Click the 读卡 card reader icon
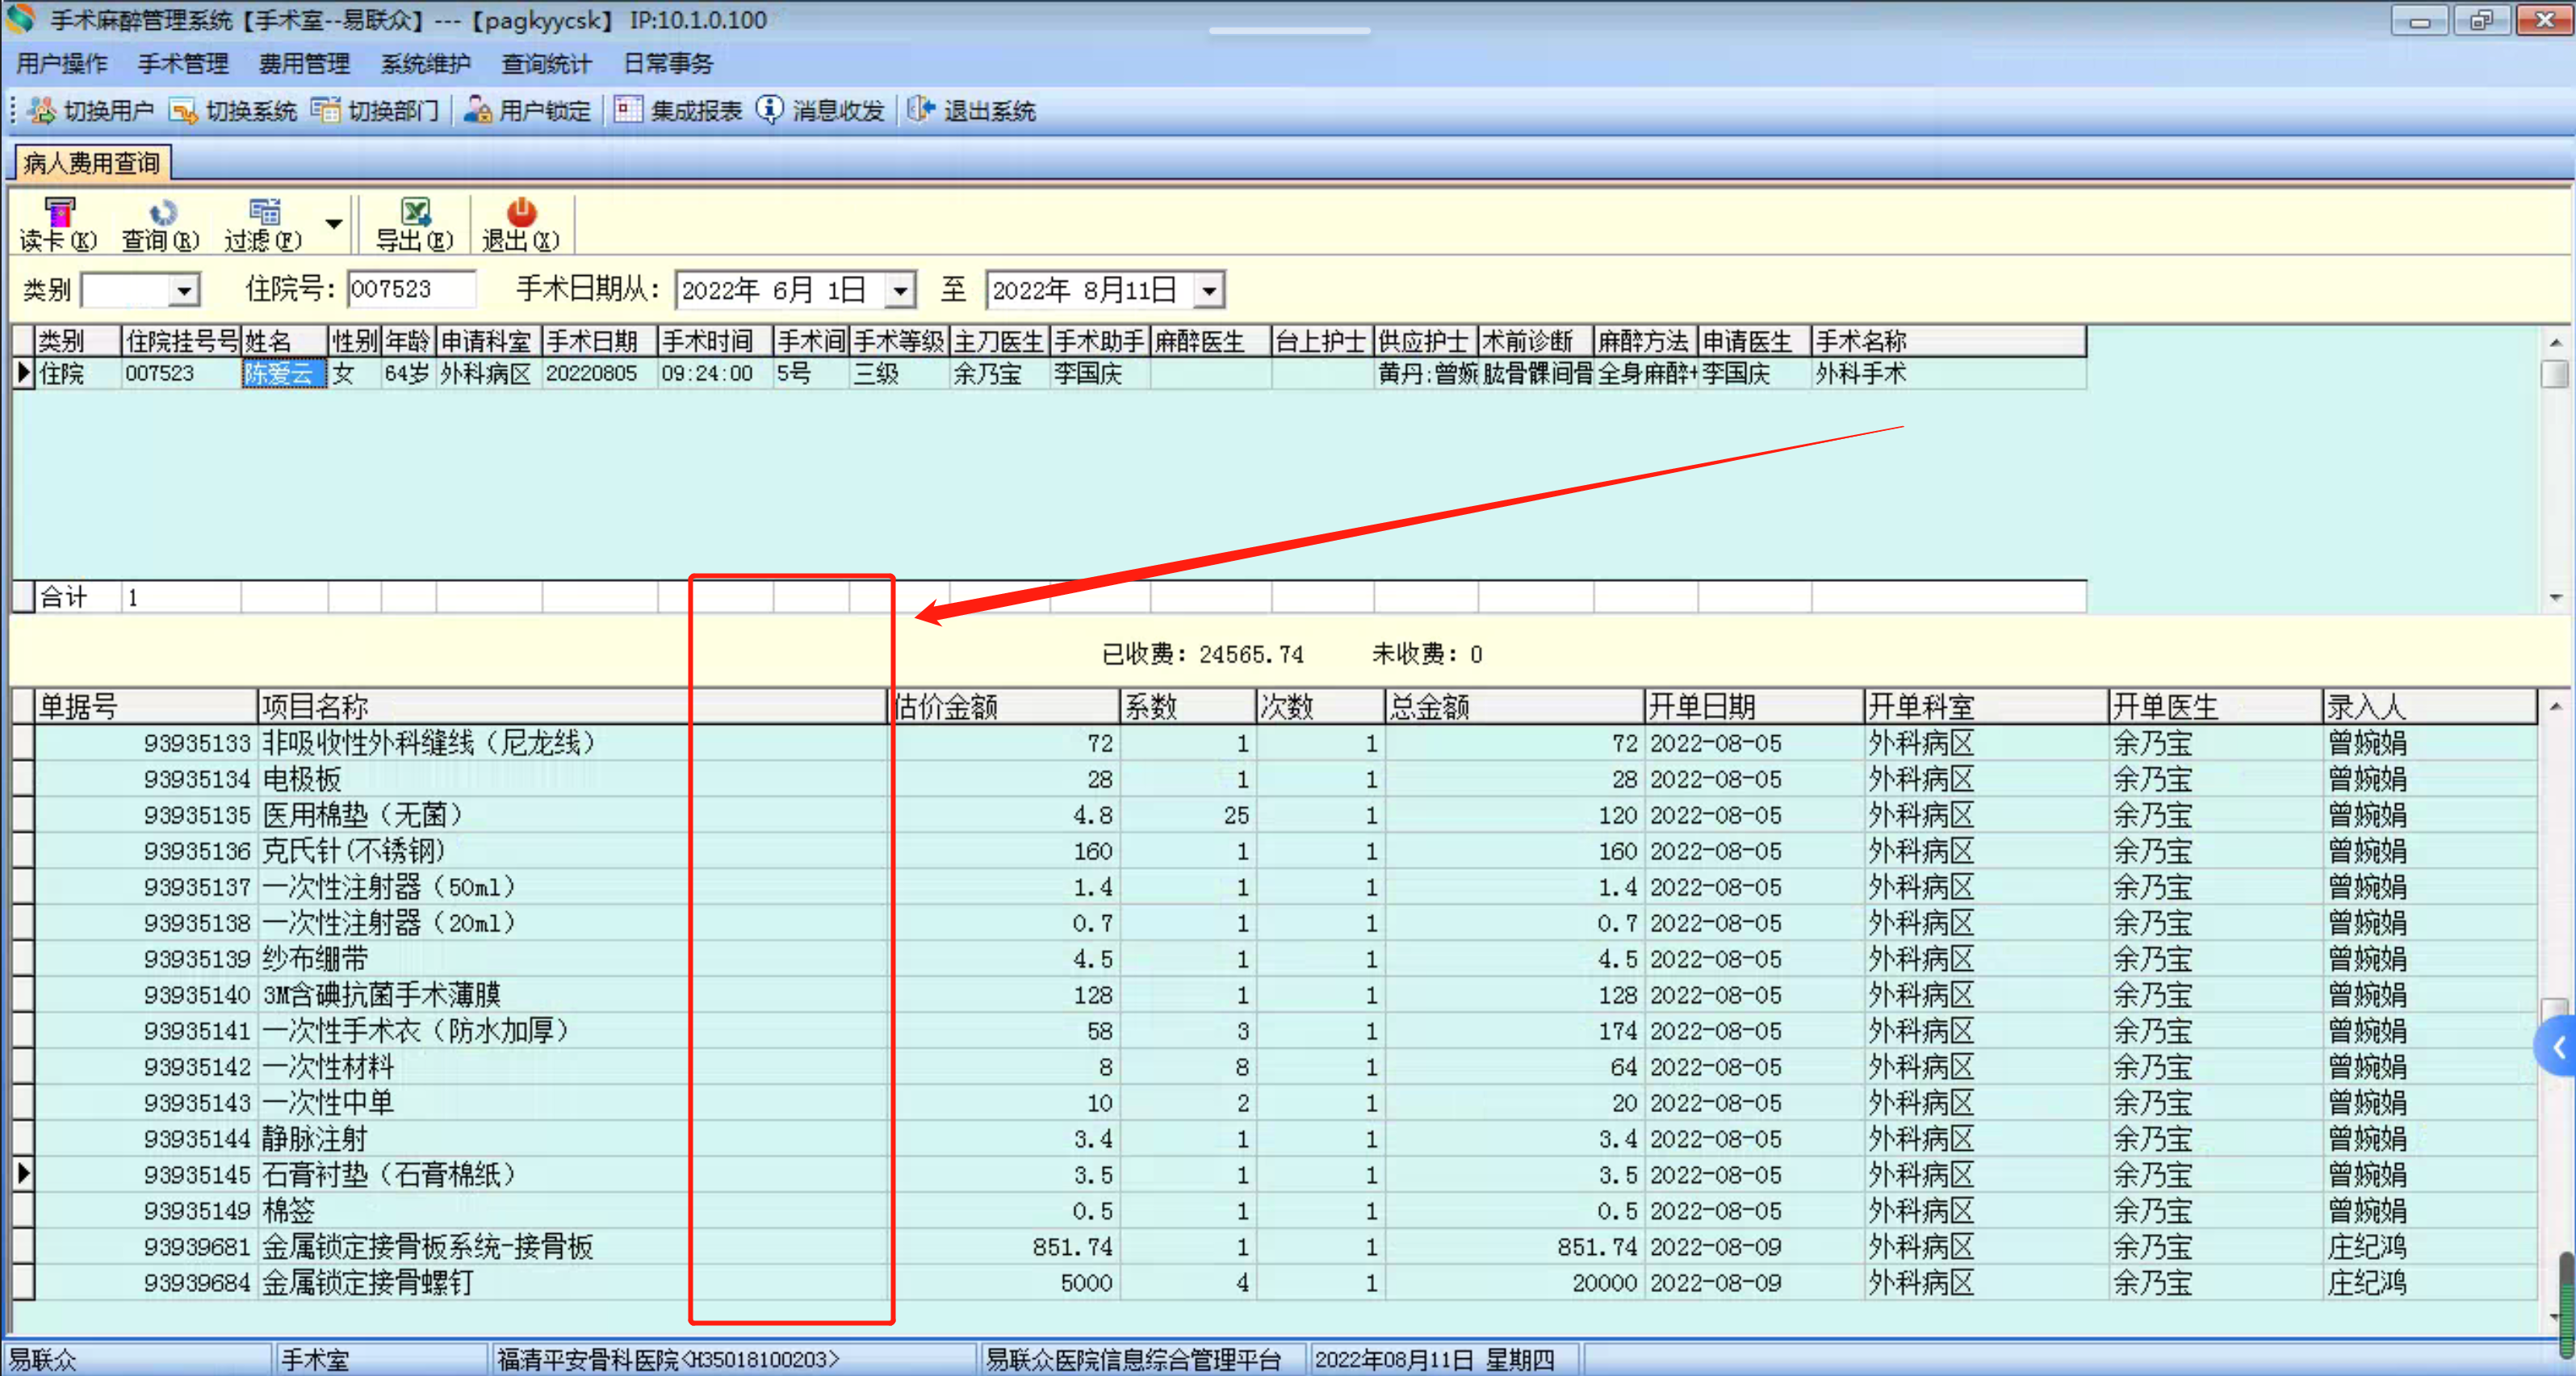Viewport: 2576px width, 1376px height. click(58, 212)
